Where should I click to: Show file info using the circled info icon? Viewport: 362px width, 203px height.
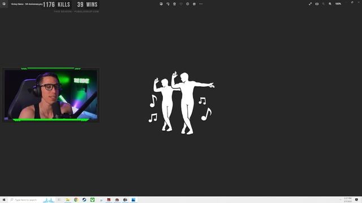pyautogui.click(x=187, y=4)
